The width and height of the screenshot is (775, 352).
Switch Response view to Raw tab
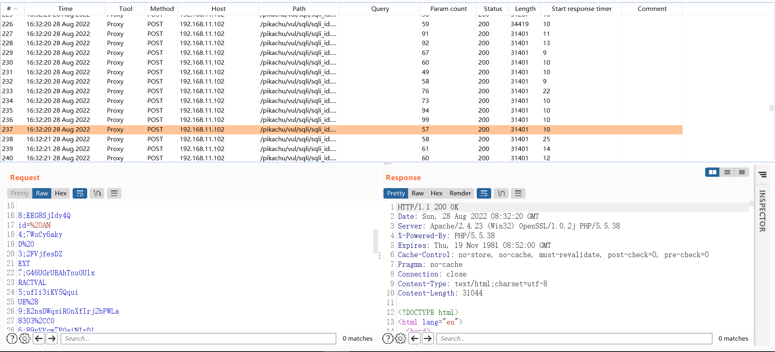click(418, 193)
